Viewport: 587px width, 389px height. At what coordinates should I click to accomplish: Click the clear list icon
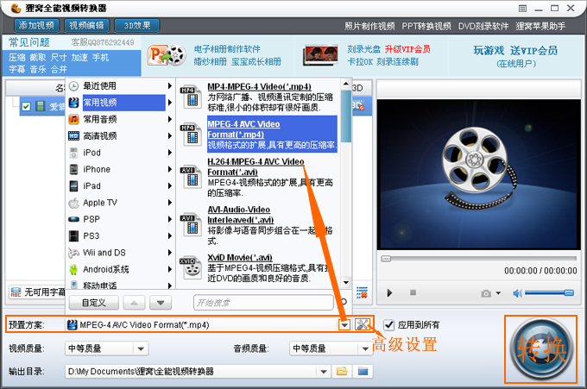[362, 292]
